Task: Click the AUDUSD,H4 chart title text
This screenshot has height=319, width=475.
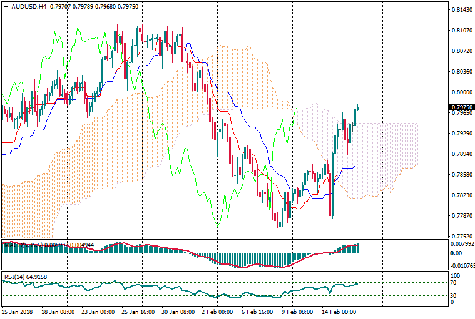Action: [x=29, y=7]
